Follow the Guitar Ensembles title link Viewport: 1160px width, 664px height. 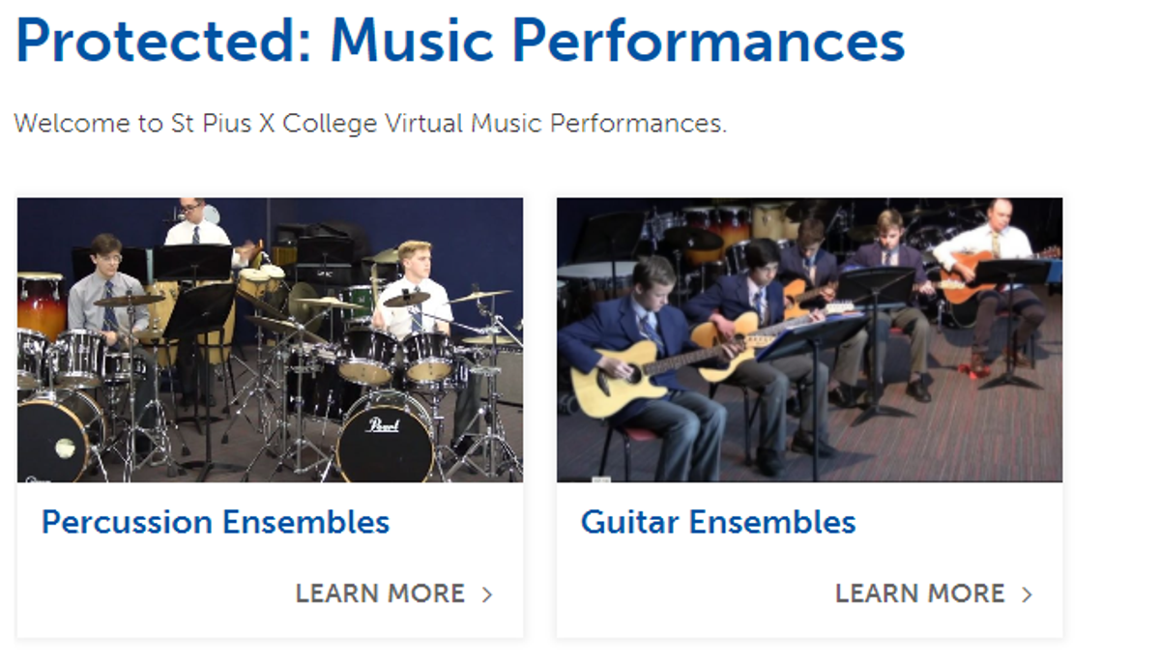click(x=718, y=522)
